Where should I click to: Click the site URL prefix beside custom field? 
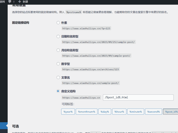click(81, 98)
